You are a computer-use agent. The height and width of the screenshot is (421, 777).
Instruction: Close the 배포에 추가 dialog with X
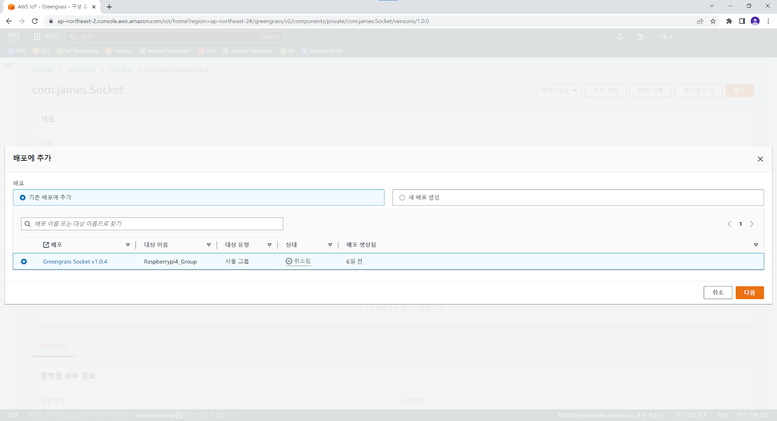[760, 159]
